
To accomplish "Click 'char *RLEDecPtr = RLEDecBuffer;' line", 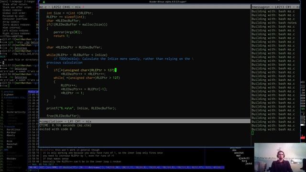I will [x=74, y=47].
